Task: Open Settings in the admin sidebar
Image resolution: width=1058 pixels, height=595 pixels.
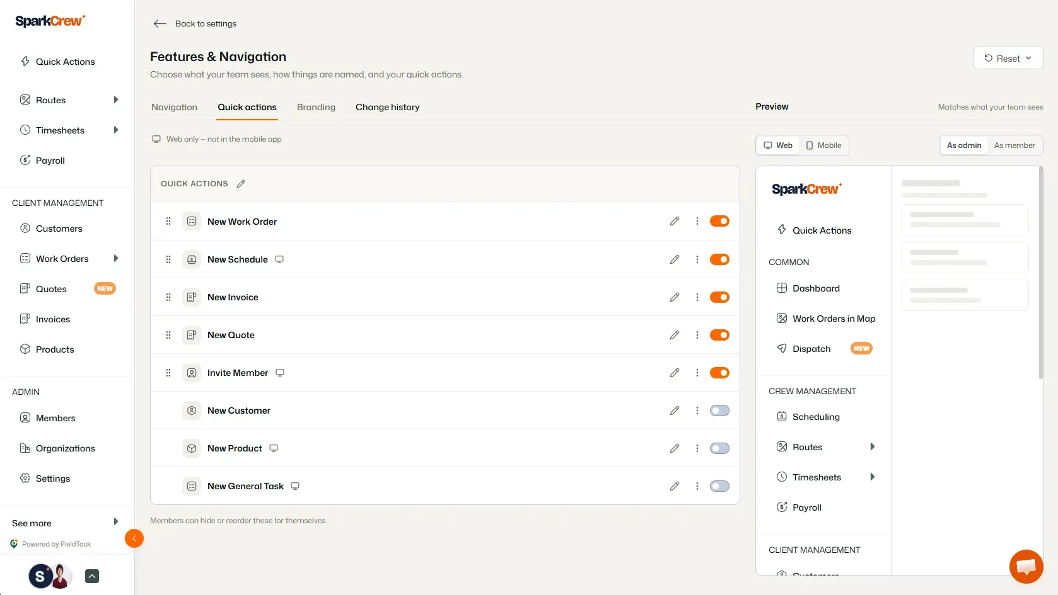Action: pyautogui.click(x=53, y=479)
